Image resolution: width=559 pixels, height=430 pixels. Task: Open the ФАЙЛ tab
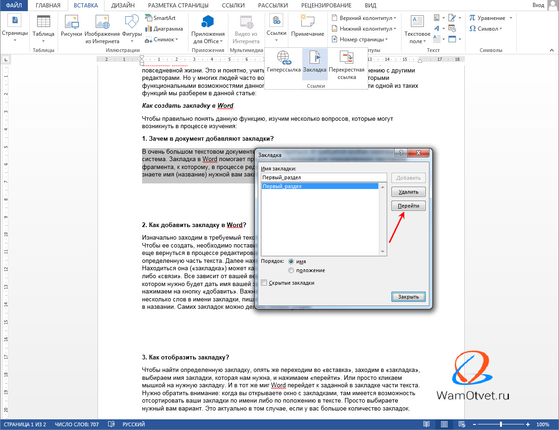click(14, 6)
